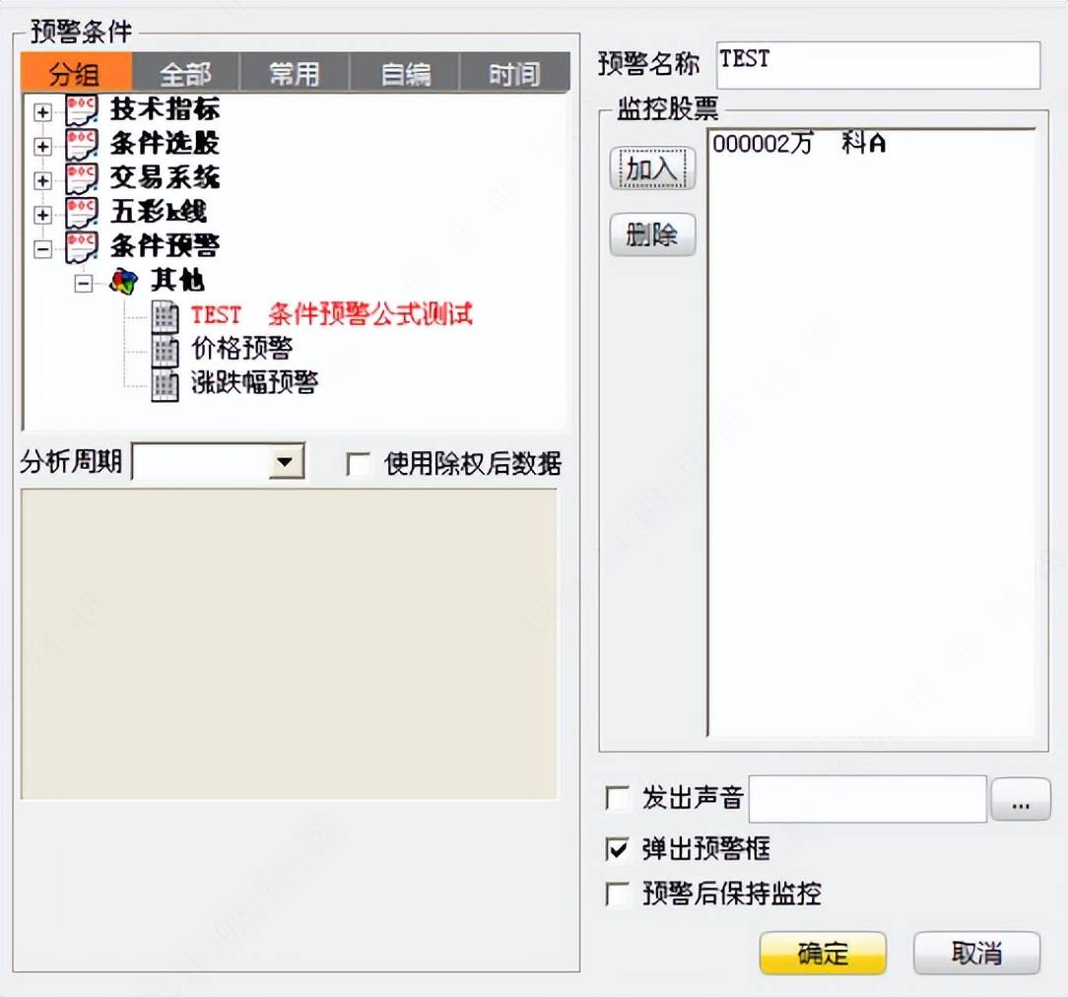
Task: Expand the 技术指标 tree node
Action: [43, 112]
